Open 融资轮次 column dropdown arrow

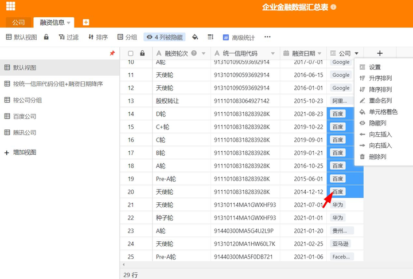(x=204, y=53)
